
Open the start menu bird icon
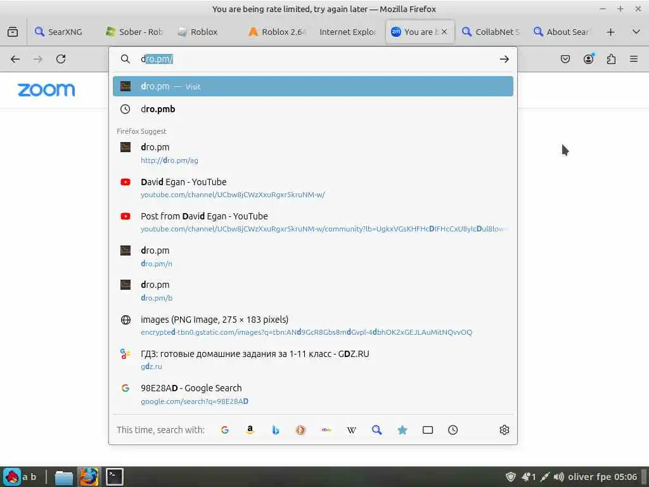[12, 477]
